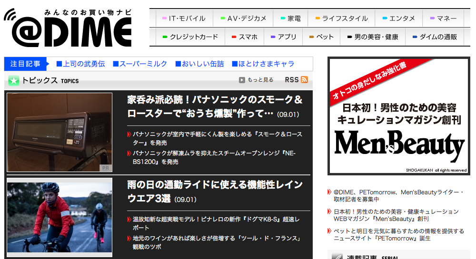
Task: Open article about 『スモーク＆ロースター』を発売
Action: (218, 138)
